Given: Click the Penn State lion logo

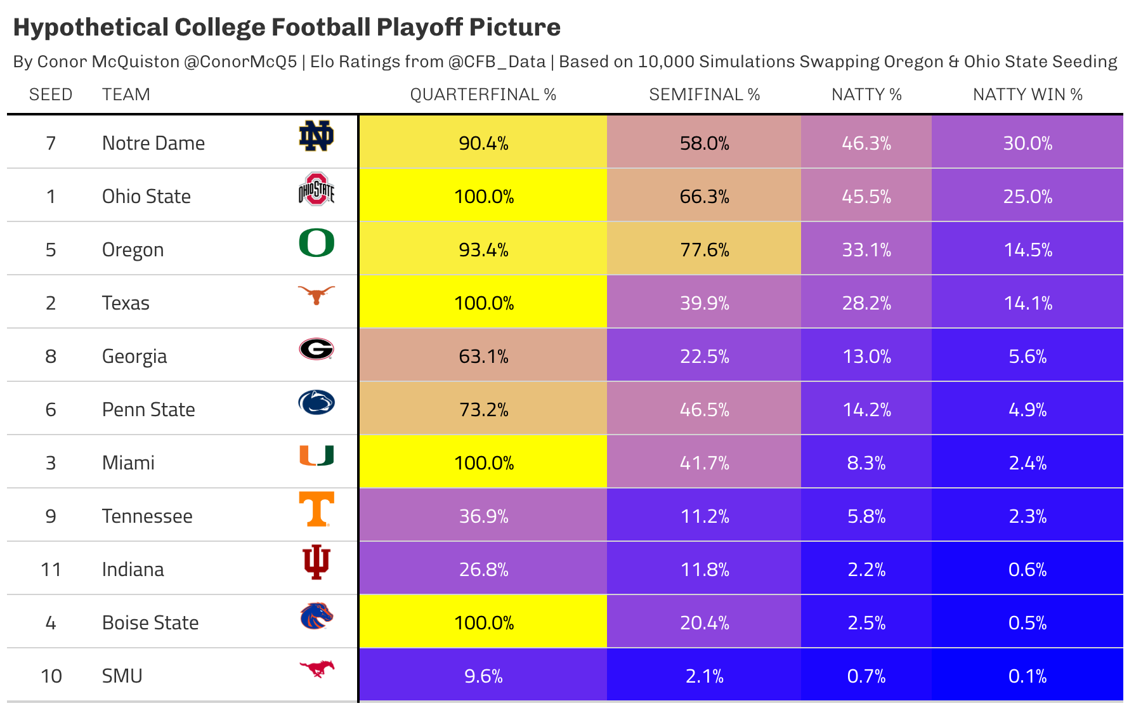Looking at the screenshot, I should click(x=316, y=402).
